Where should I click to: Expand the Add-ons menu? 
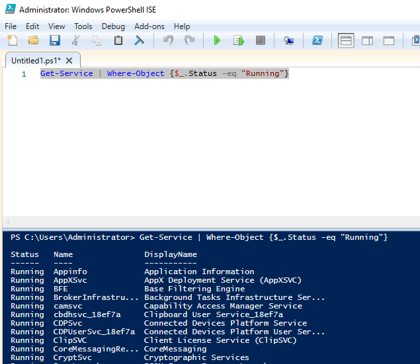(149, 26)
